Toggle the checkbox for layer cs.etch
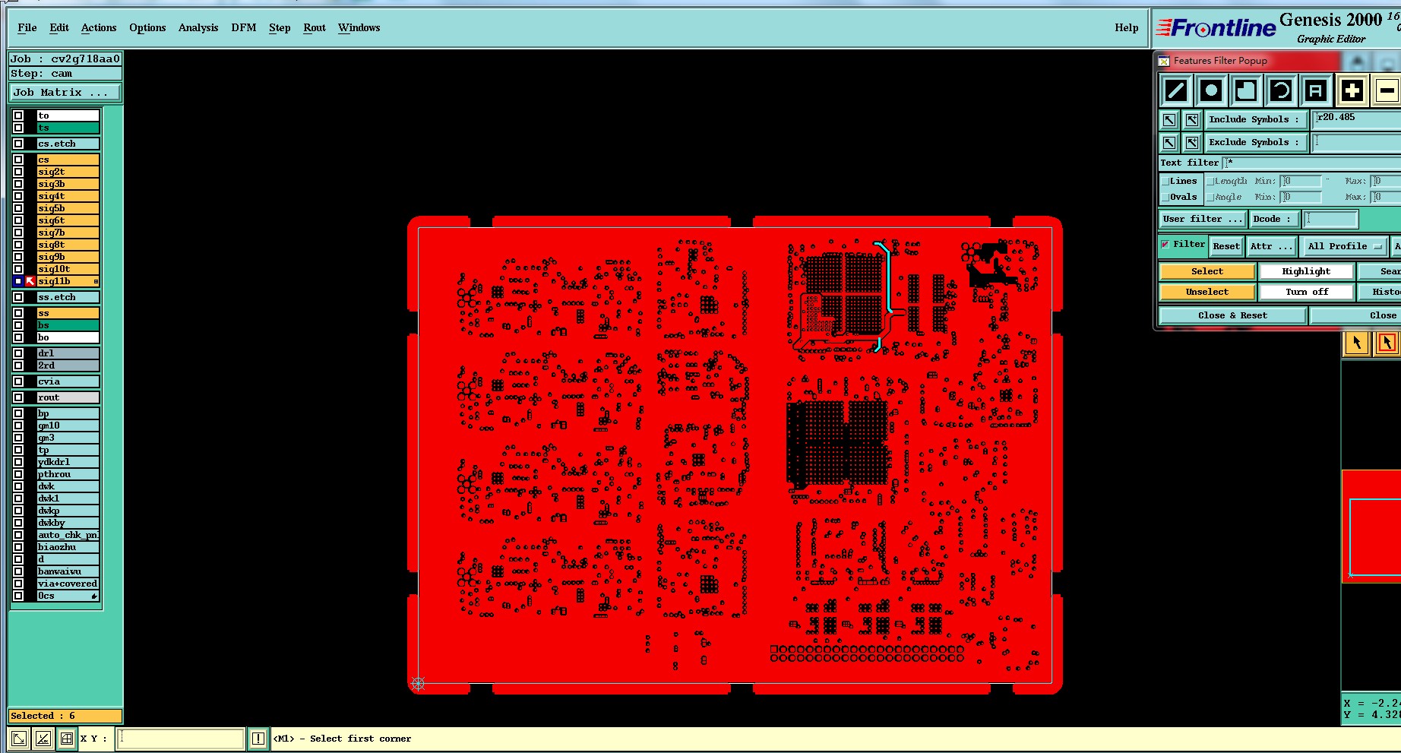 click(18, 144)
